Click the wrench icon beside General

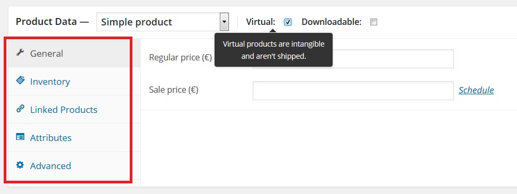click(20, 52)
